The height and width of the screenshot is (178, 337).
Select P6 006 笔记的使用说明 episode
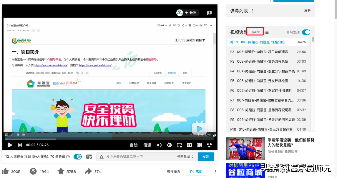coord(268,91)
